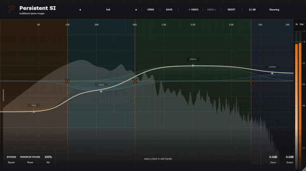
Task: Click the REDO button
Action: 212,9
